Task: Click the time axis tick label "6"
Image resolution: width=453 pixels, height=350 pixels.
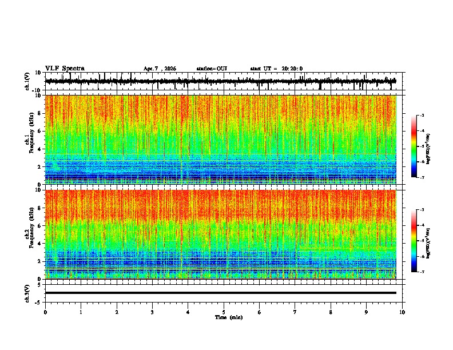Action: 260,312
